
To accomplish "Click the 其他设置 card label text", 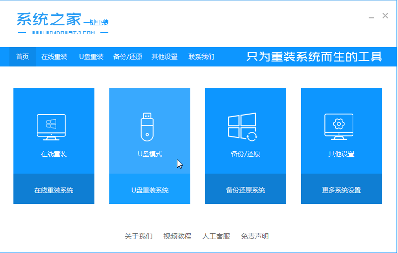I will pyautogui.click(x=342, y=154).
